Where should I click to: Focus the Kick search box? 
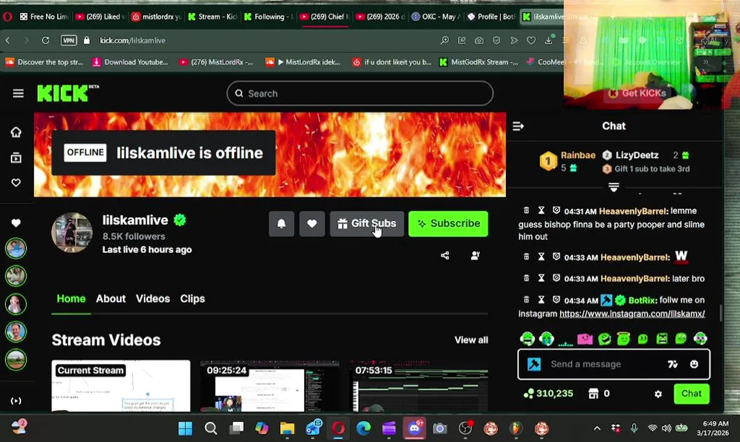tap(360, 93)
